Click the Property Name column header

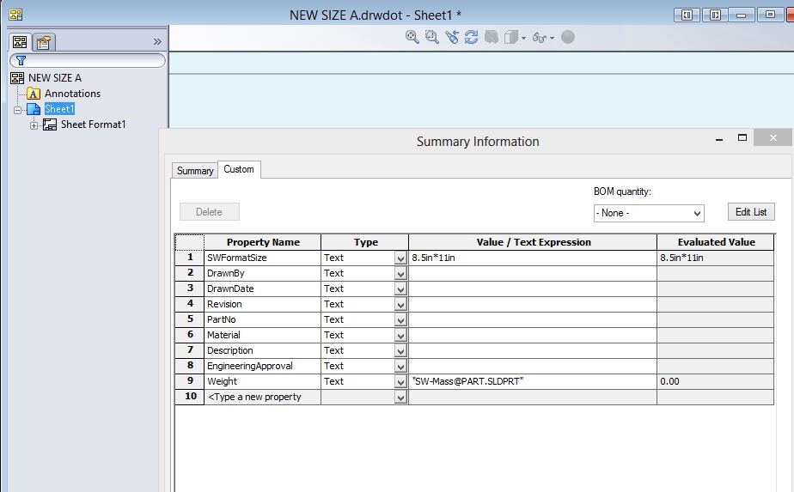click(x=262, y=242)
